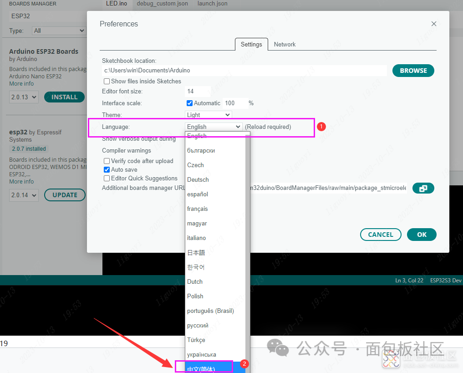Screen dimensions: 463x373
Task: Click the Editor font size field
Action: (x=198, y=91)
